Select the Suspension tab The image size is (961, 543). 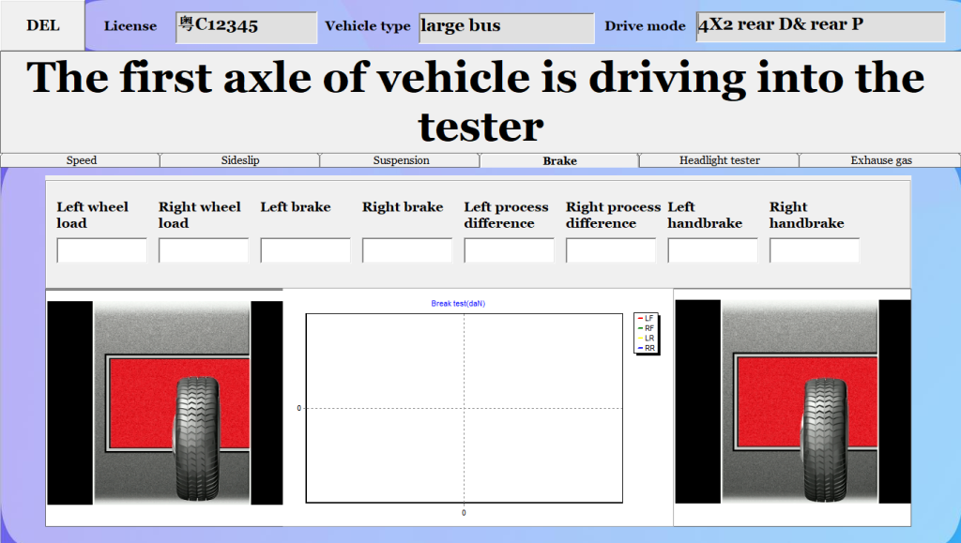pos(401,160)
